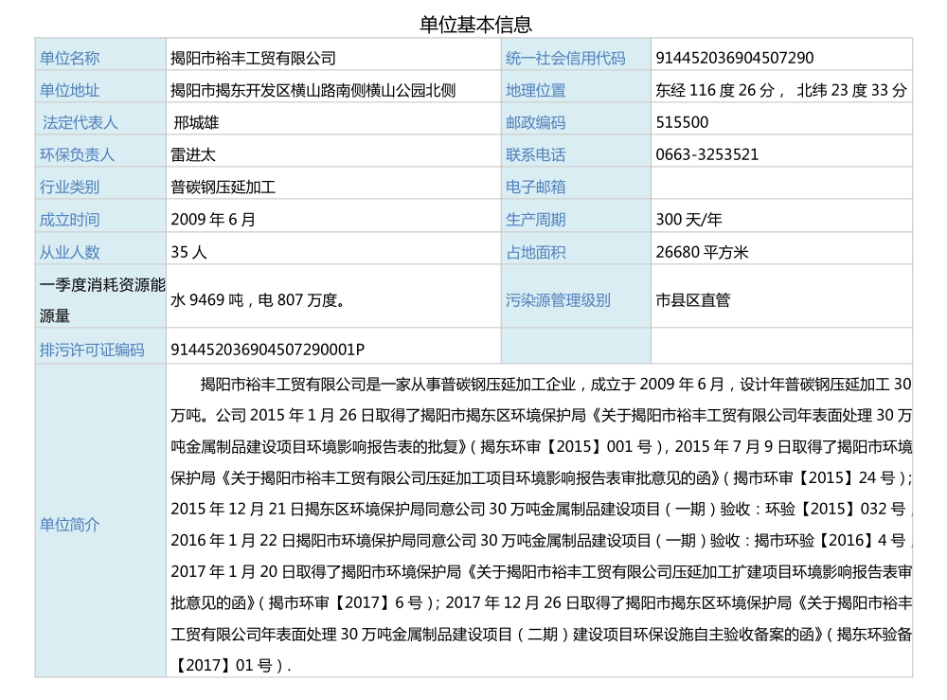This screenshot has height=700, width=947.
Task: Select the 成立时间 label
Action: 69,220
